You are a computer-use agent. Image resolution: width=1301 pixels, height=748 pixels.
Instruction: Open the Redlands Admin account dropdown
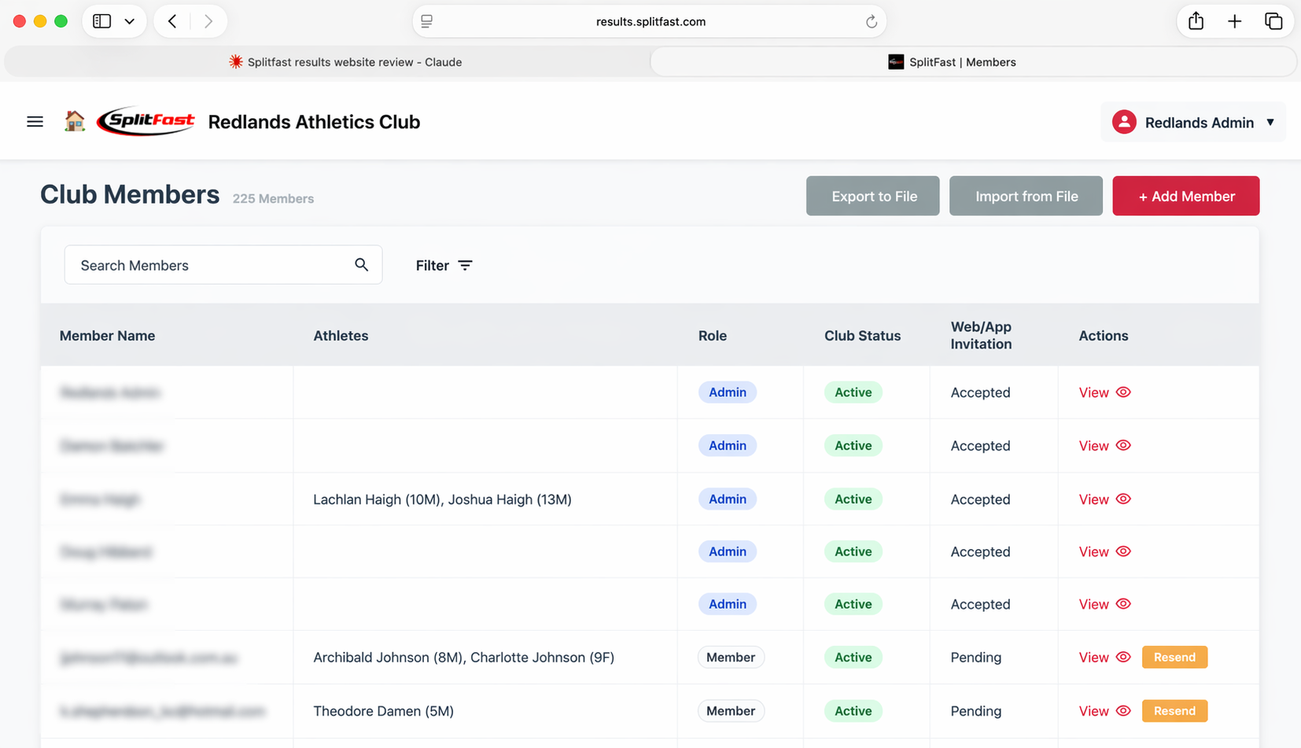[1272, 122]
